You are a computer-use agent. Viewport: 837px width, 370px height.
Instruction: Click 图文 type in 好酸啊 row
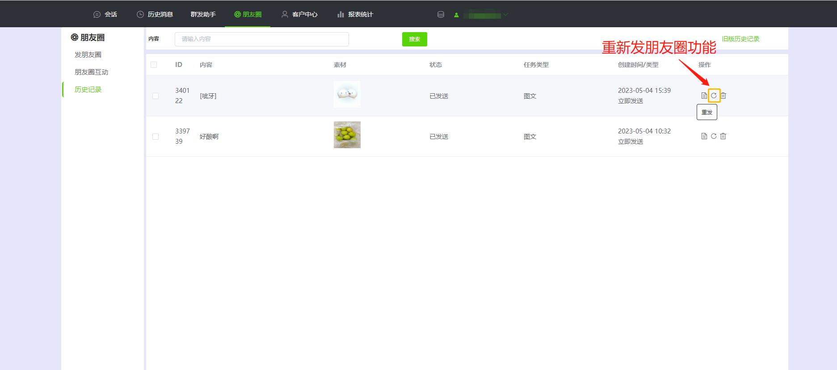tap(530, 137)
